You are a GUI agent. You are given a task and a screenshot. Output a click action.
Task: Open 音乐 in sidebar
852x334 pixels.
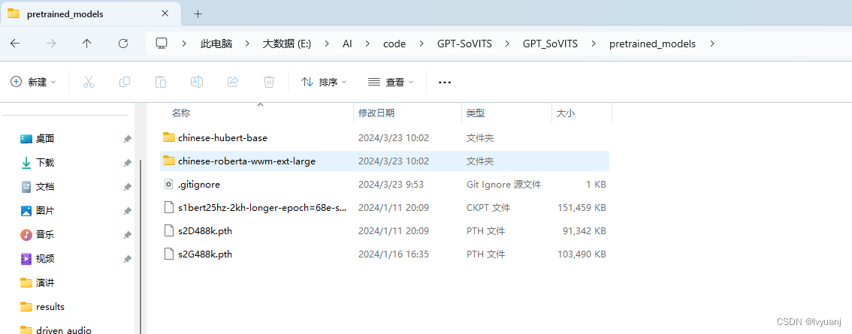45,235
